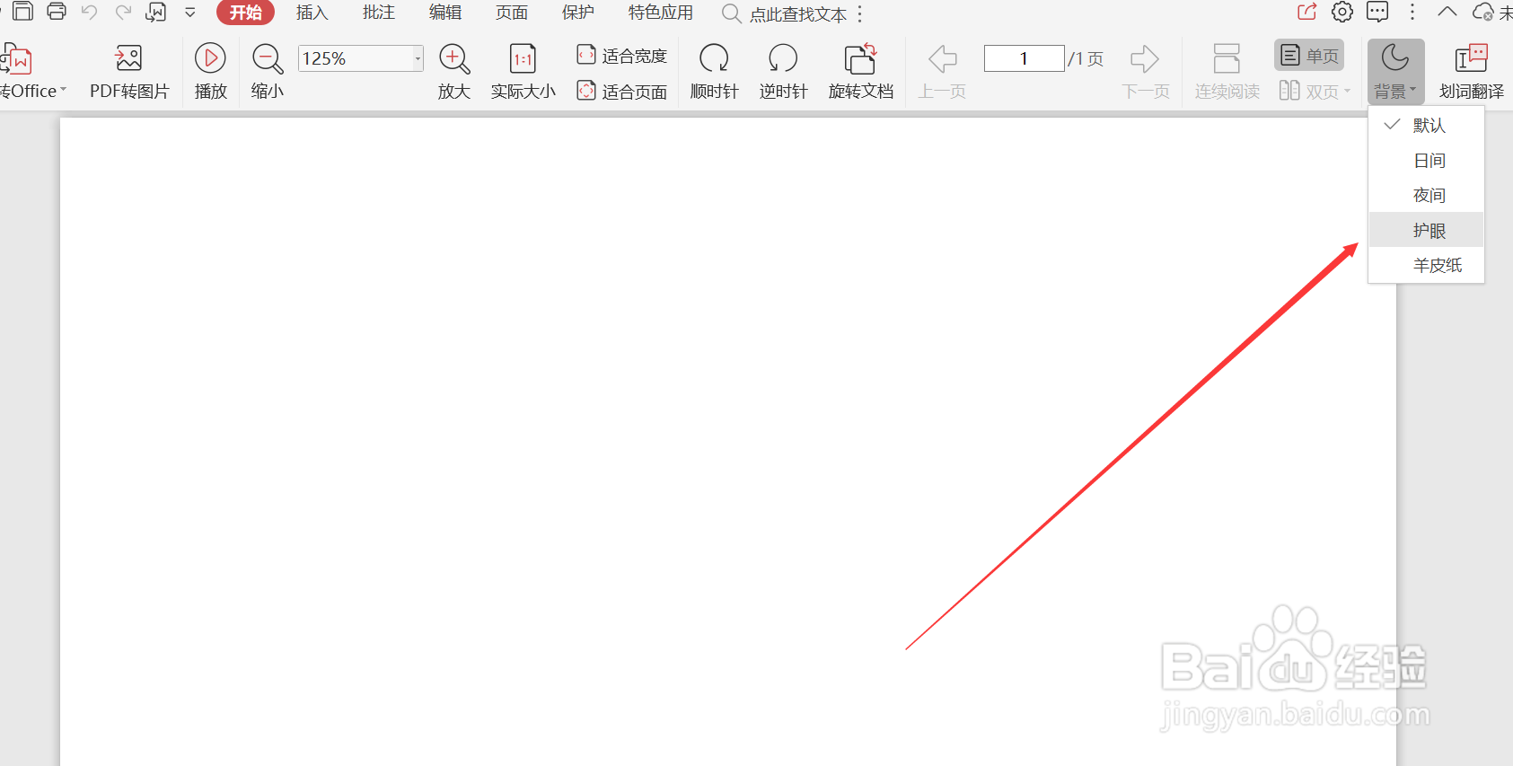Image resolution: width=1513 pixels, height=766 pixels.
Task: Start 播放 slideshow mode
Action: (x=211, y=72)
